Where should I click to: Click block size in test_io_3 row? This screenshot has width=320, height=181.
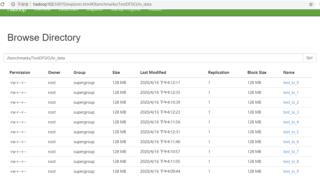(254, 112)
